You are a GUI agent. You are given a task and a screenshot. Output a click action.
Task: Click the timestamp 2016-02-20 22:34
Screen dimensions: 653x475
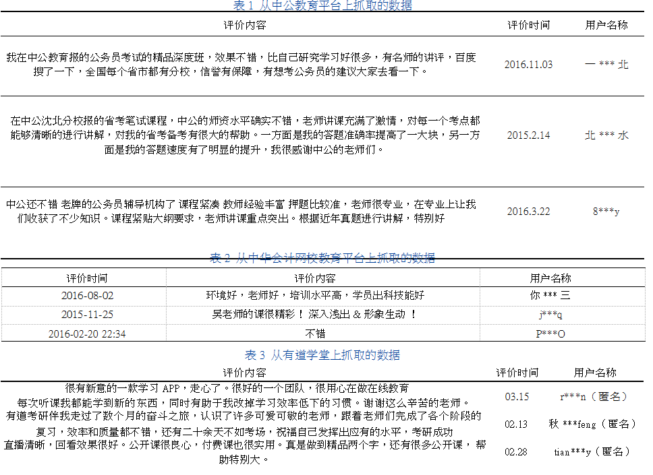[87, 334]
